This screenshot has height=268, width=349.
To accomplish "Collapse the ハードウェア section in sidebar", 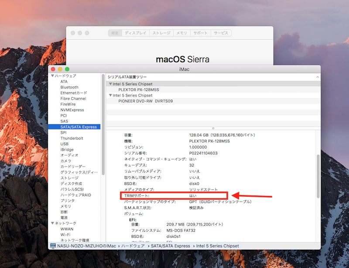I will (x=52, y=76).
